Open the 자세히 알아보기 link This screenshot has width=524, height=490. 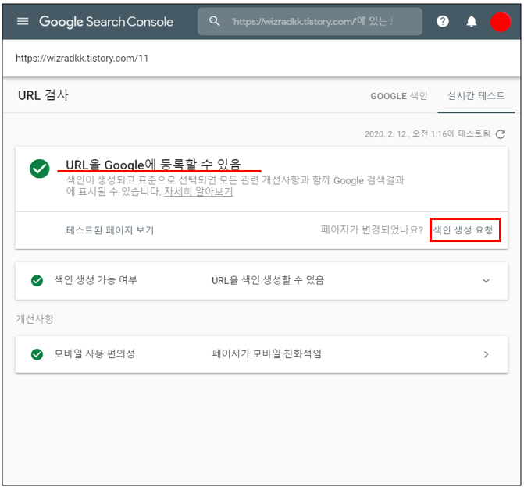[198, 192]
